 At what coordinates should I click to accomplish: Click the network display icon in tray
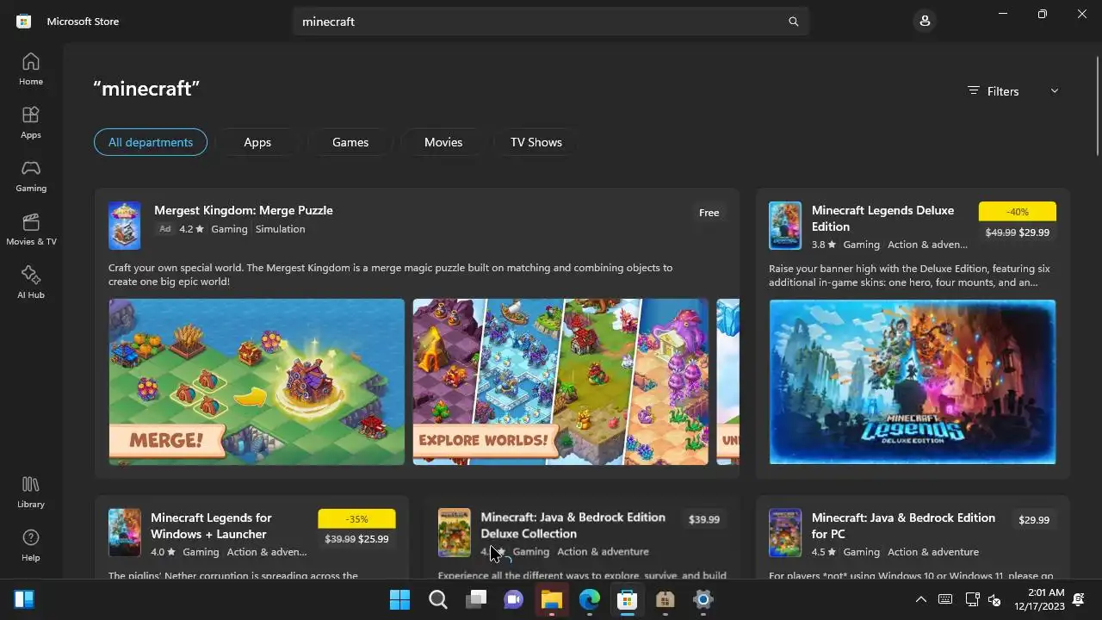pos(972,599)
